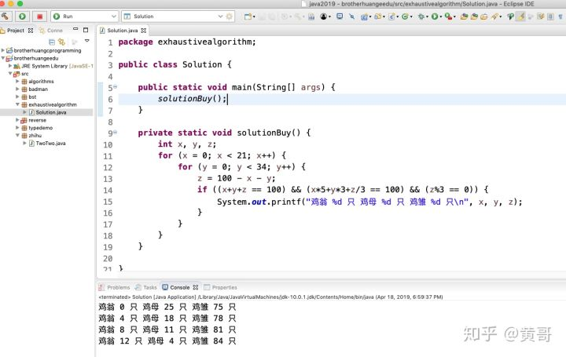Switch to the Properties tab

(x=221, y=287)
